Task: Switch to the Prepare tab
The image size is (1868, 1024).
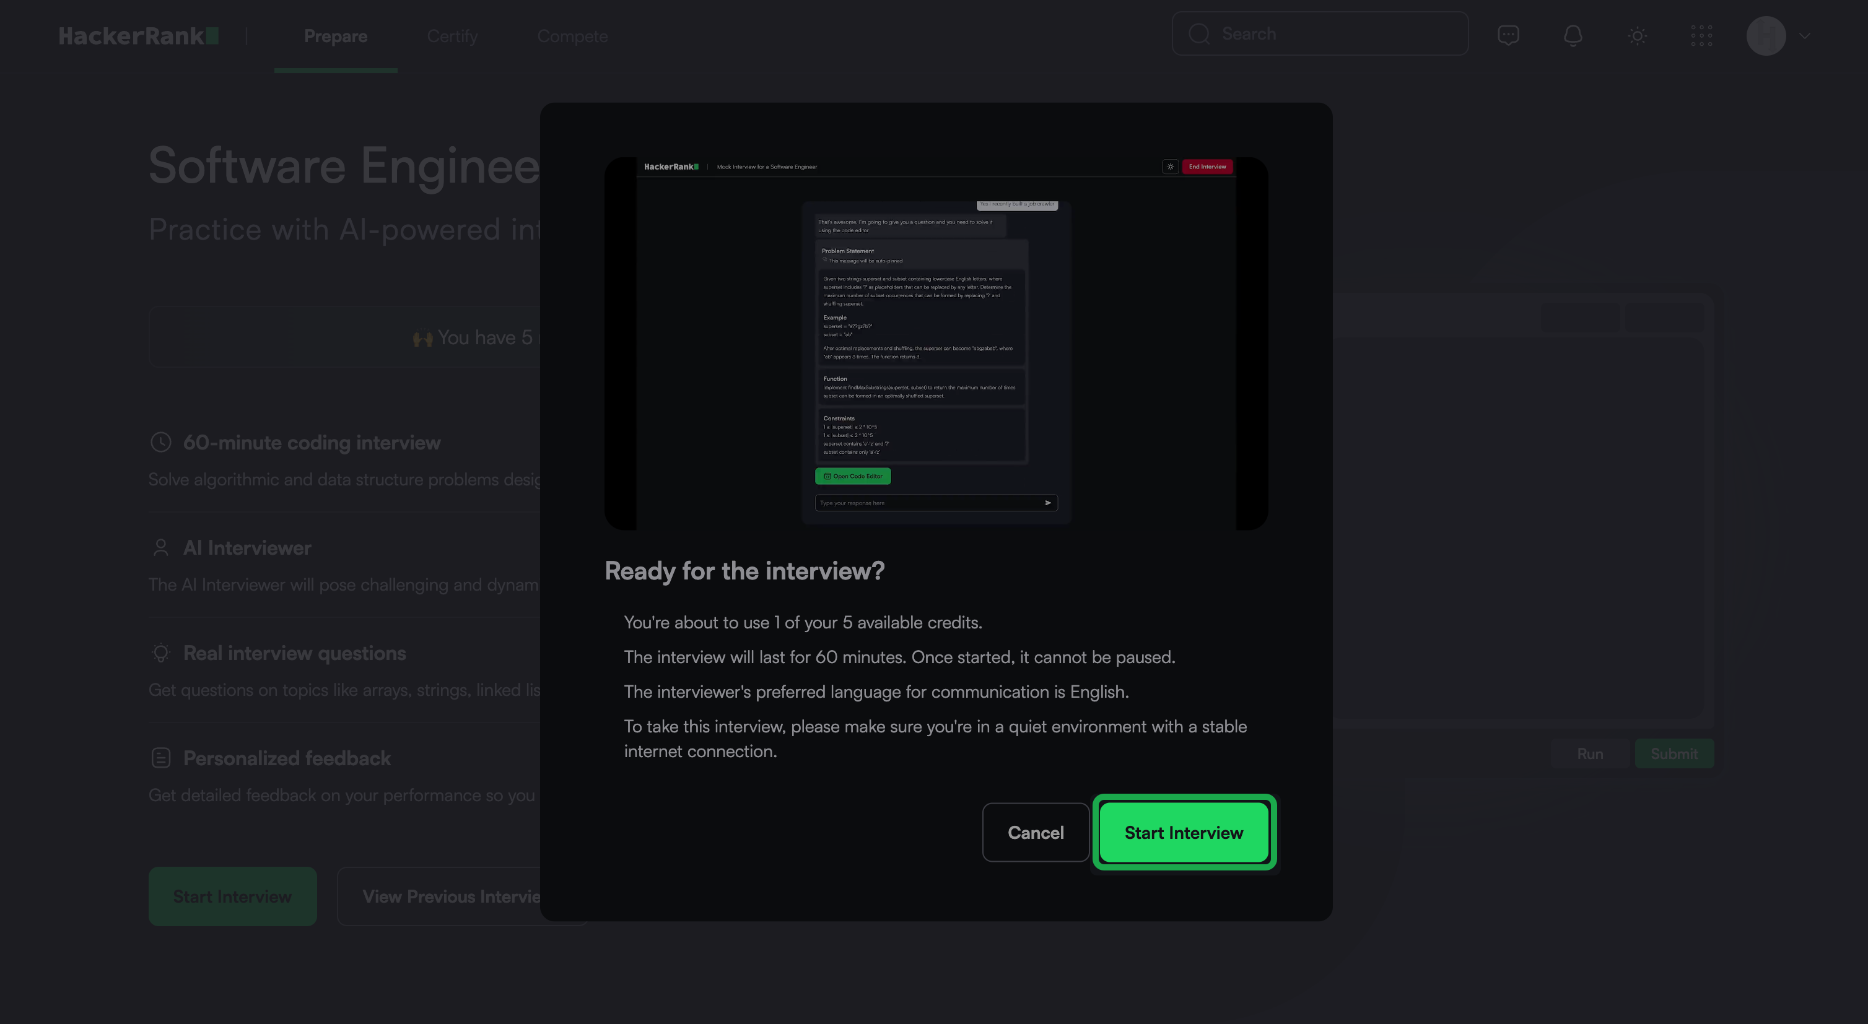Action: tap(335, 37)
